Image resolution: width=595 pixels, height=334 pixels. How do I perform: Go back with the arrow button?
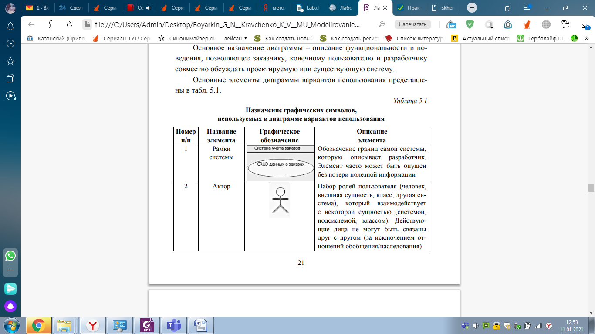click(x=31, y=24)
